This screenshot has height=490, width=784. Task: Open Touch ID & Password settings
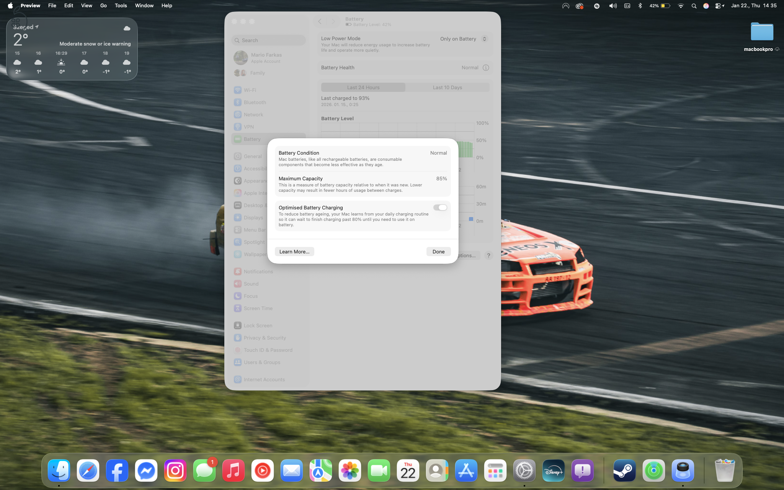coord(268,350)
